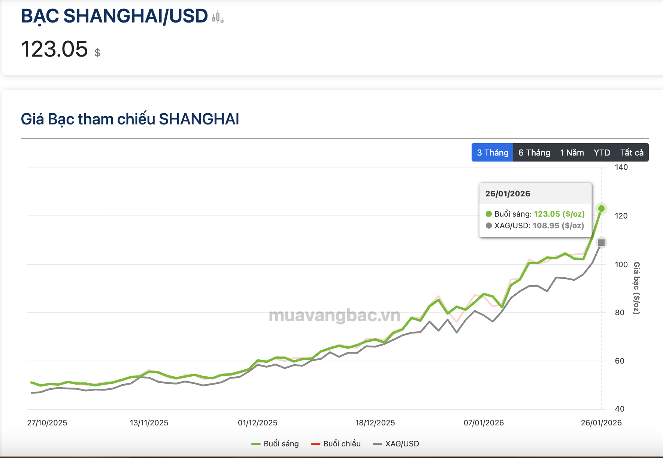The width and height of the screenshot is (663, 458).
Task: Click the green Buổi sáng legend line swatch
Action: [256, 444]
